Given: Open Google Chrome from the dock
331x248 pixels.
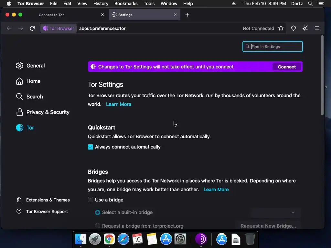Looking at the screenshot, I should 109,239.
